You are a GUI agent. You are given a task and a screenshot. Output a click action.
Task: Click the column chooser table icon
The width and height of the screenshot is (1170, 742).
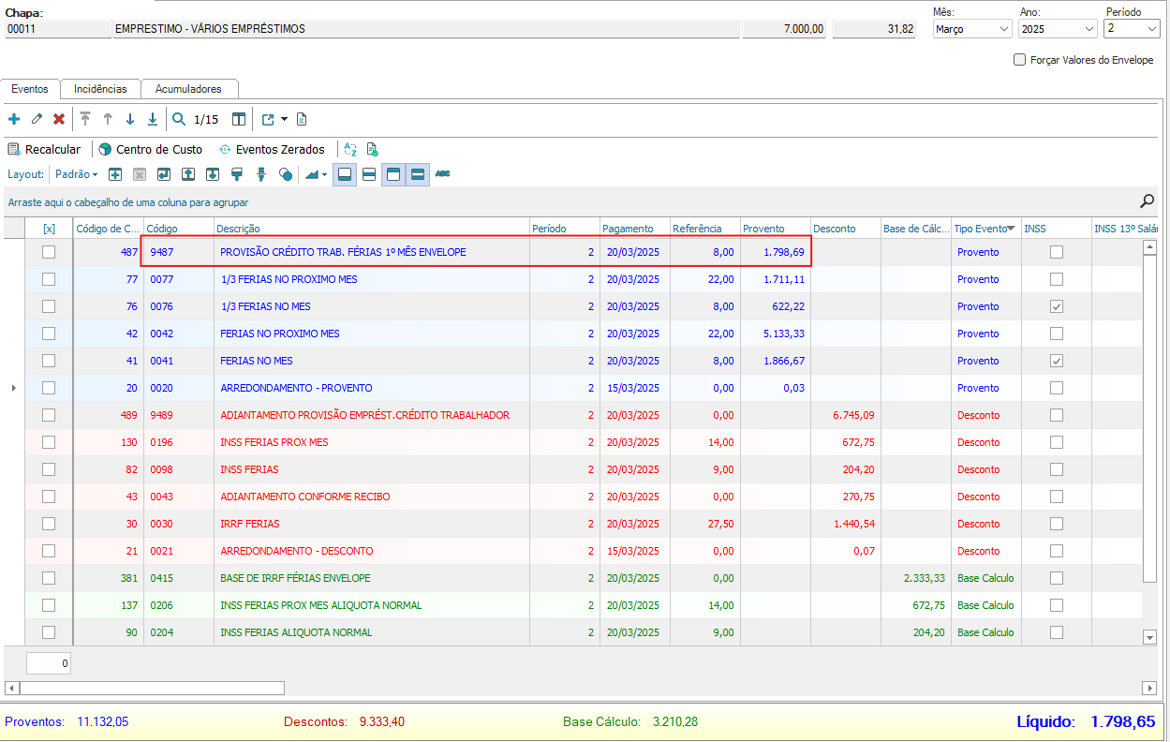coord(239,119)
